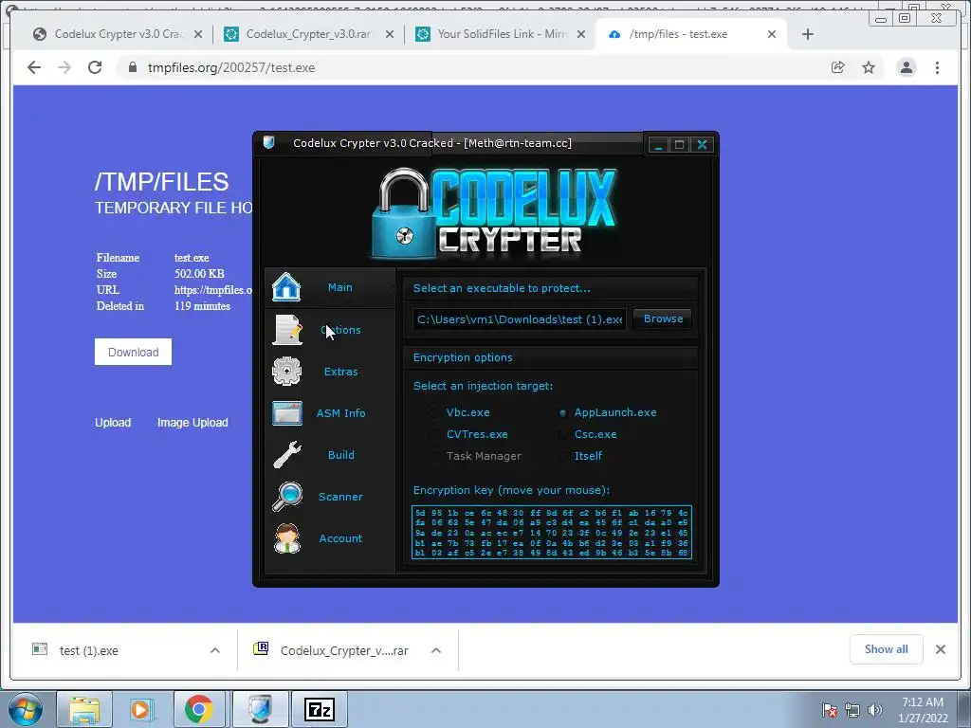Bookmark this page with the star icon
The image size is (971, 728).
(x=869, y=67)
